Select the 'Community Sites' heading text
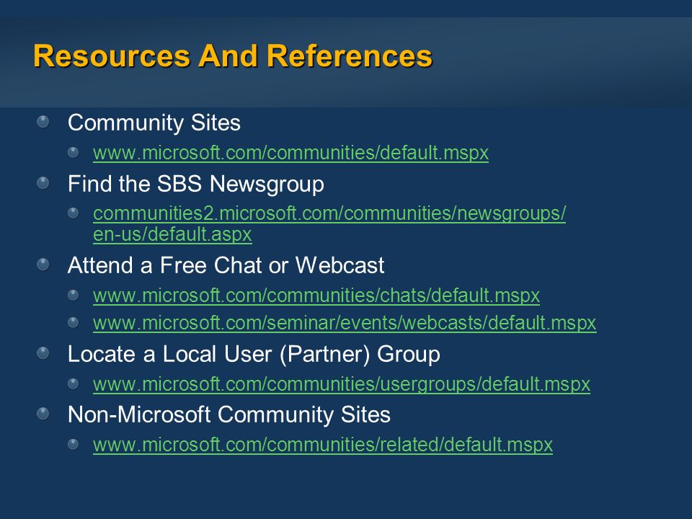This screenshot has height=519, width=692. click(154, 123)
